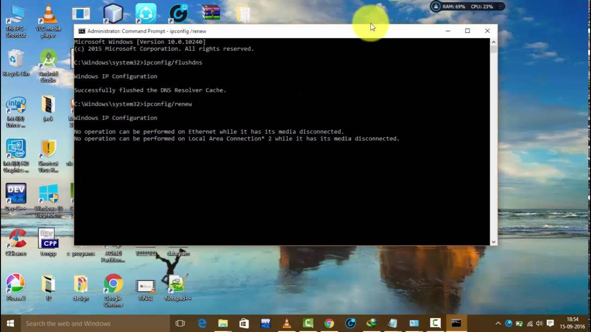Open the Shortcut Virus Remover desktop icon
Screen dimensions: 591x332
48,156
